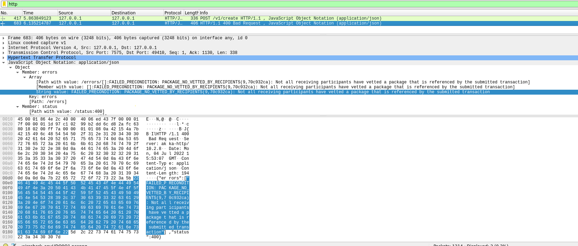Open capture file properties icon in status bar
This screenshot has height=246, width=578.
coord(14,245)
